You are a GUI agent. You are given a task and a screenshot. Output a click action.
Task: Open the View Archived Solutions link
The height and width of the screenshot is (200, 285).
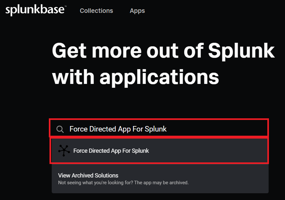[x=88, y=176]
